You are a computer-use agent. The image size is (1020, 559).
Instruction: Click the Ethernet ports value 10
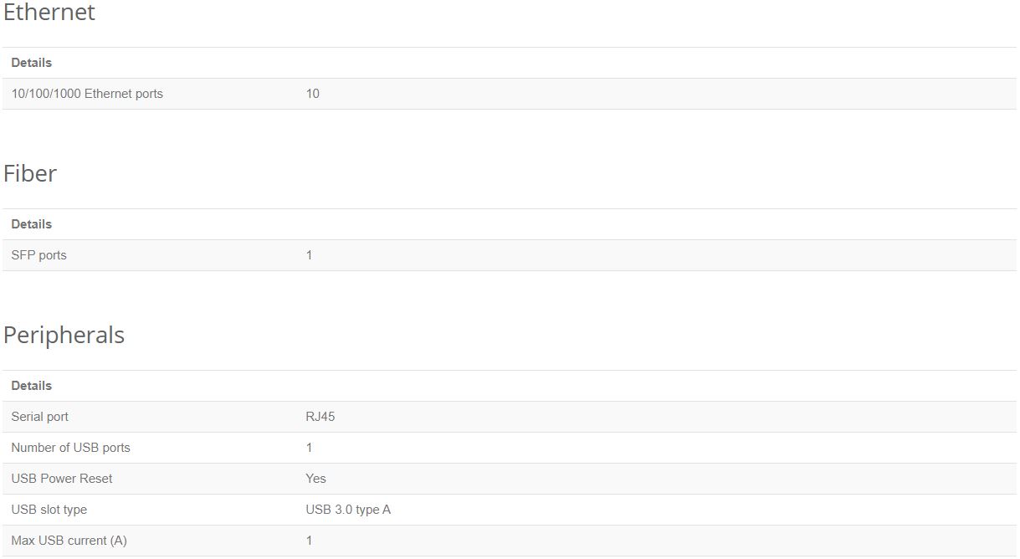click(x=312, y=94)
